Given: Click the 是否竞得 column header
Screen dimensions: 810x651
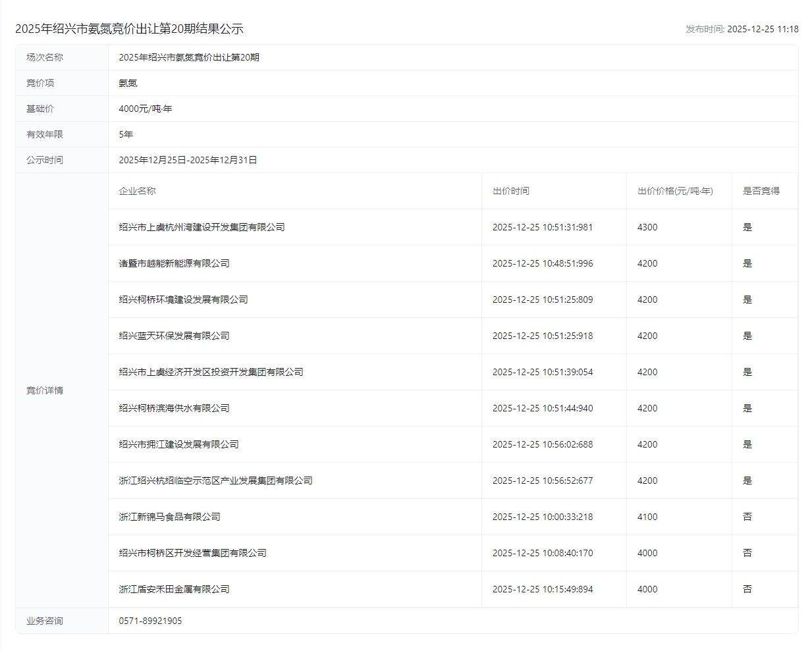Looking at the screenshot, I should point(761,191).
